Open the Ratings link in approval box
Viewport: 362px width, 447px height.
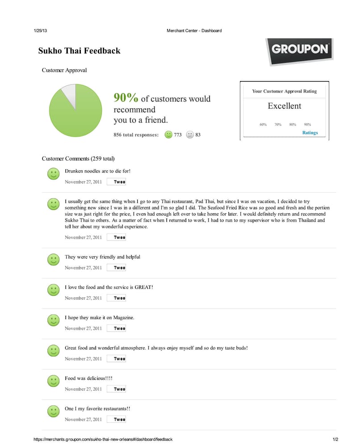[x=310, y=133]
